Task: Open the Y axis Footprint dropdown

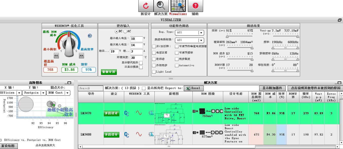Action: (x=34, y=93)
